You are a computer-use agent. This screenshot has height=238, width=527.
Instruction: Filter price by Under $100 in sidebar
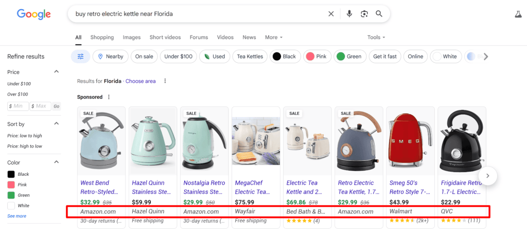19,84
